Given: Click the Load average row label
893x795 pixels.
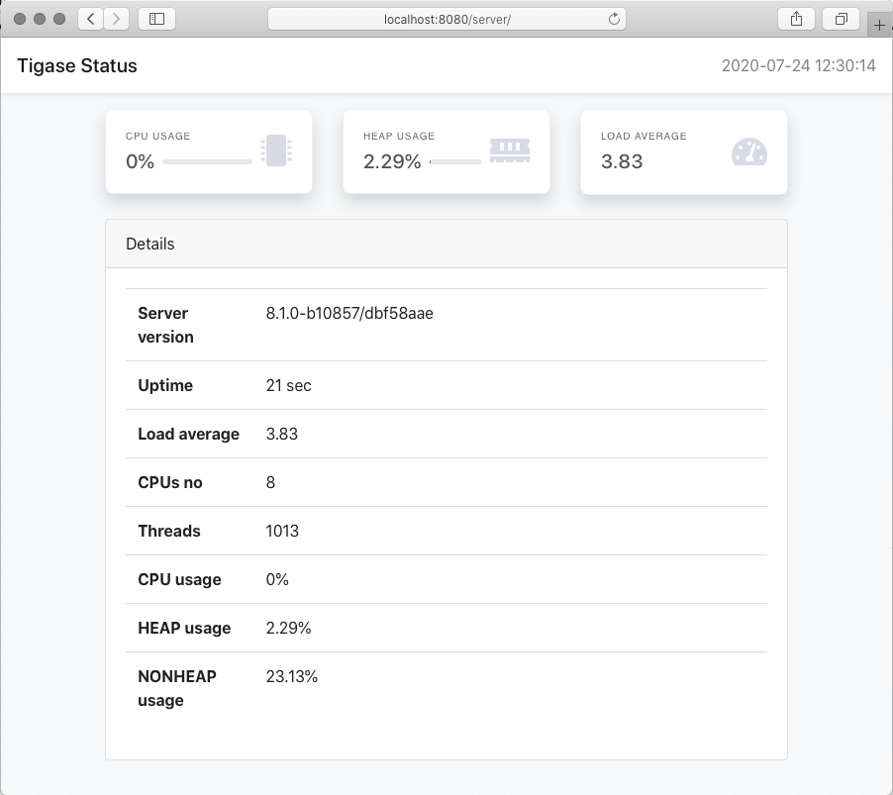Looking at the screenshot, I should click(188, 434).
